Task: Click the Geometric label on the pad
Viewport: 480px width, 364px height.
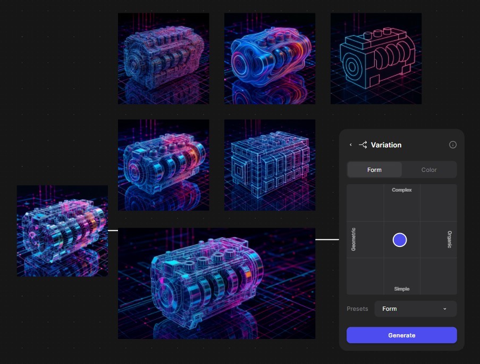Action: click(x=353, y=239)
